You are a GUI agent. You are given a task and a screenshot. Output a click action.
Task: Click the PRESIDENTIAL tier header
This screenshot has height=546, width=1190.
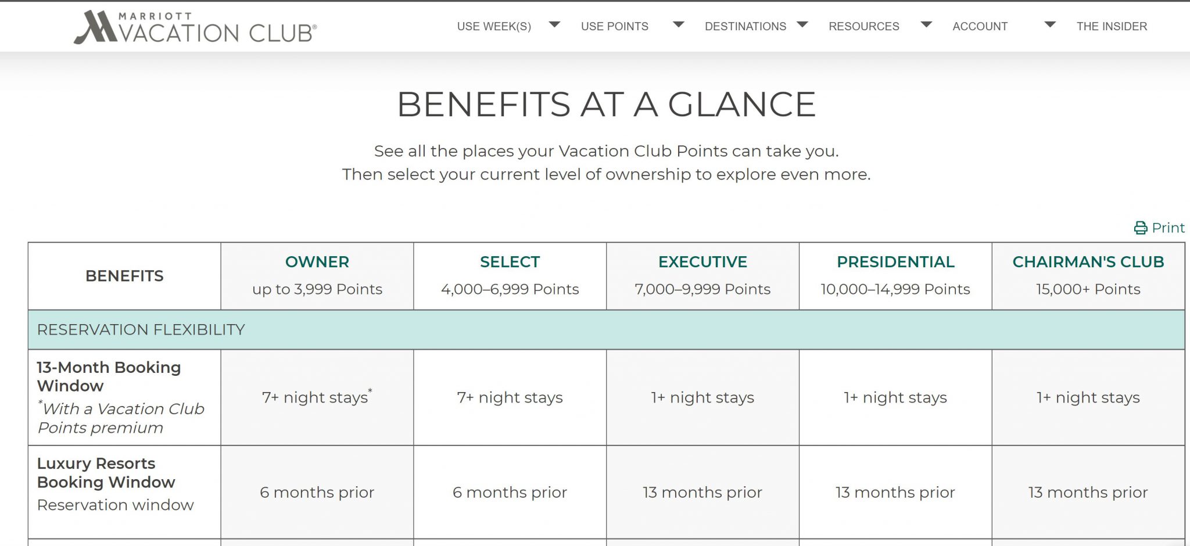[x=895, y=262]
